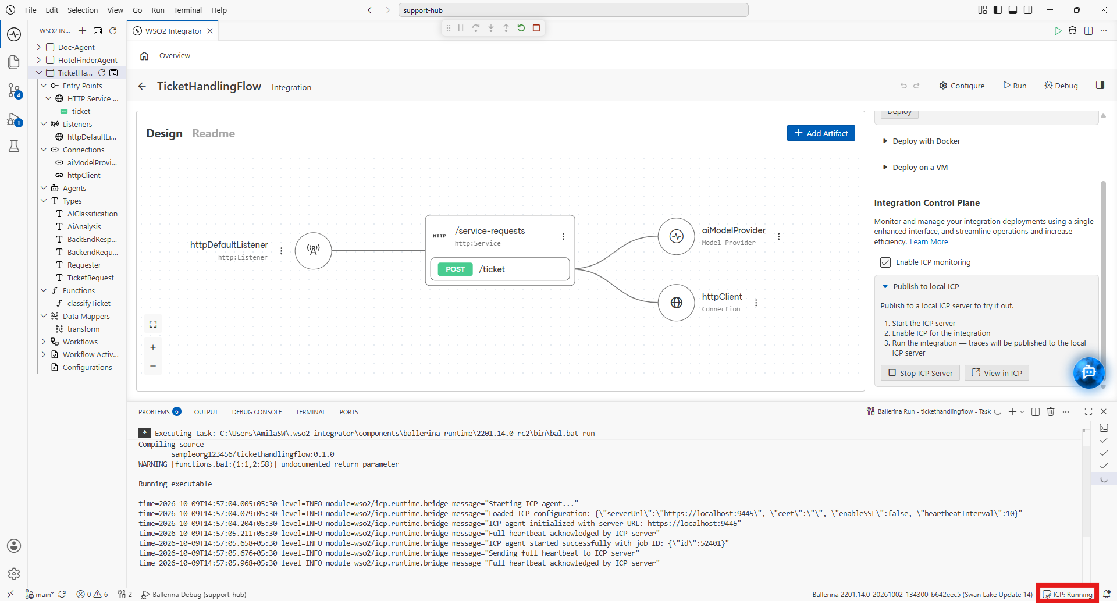Expand the Doc-Agent project
Screen dimensions: 1117x604
point(39,47)
